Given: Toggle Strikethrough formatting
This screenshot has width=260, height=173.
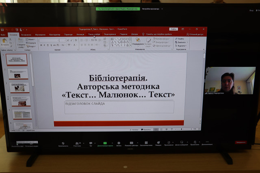Looking at the screenshot, I should point(54,45).
